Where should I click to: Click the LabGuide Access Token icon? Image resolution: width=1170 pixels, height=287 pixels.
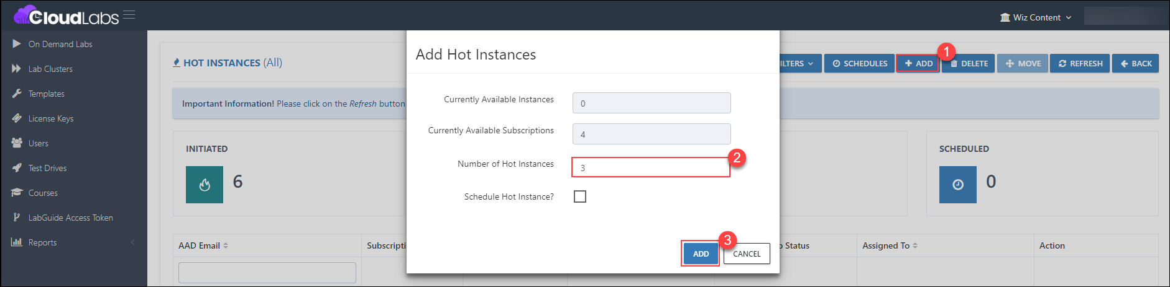tap(17, 218)
